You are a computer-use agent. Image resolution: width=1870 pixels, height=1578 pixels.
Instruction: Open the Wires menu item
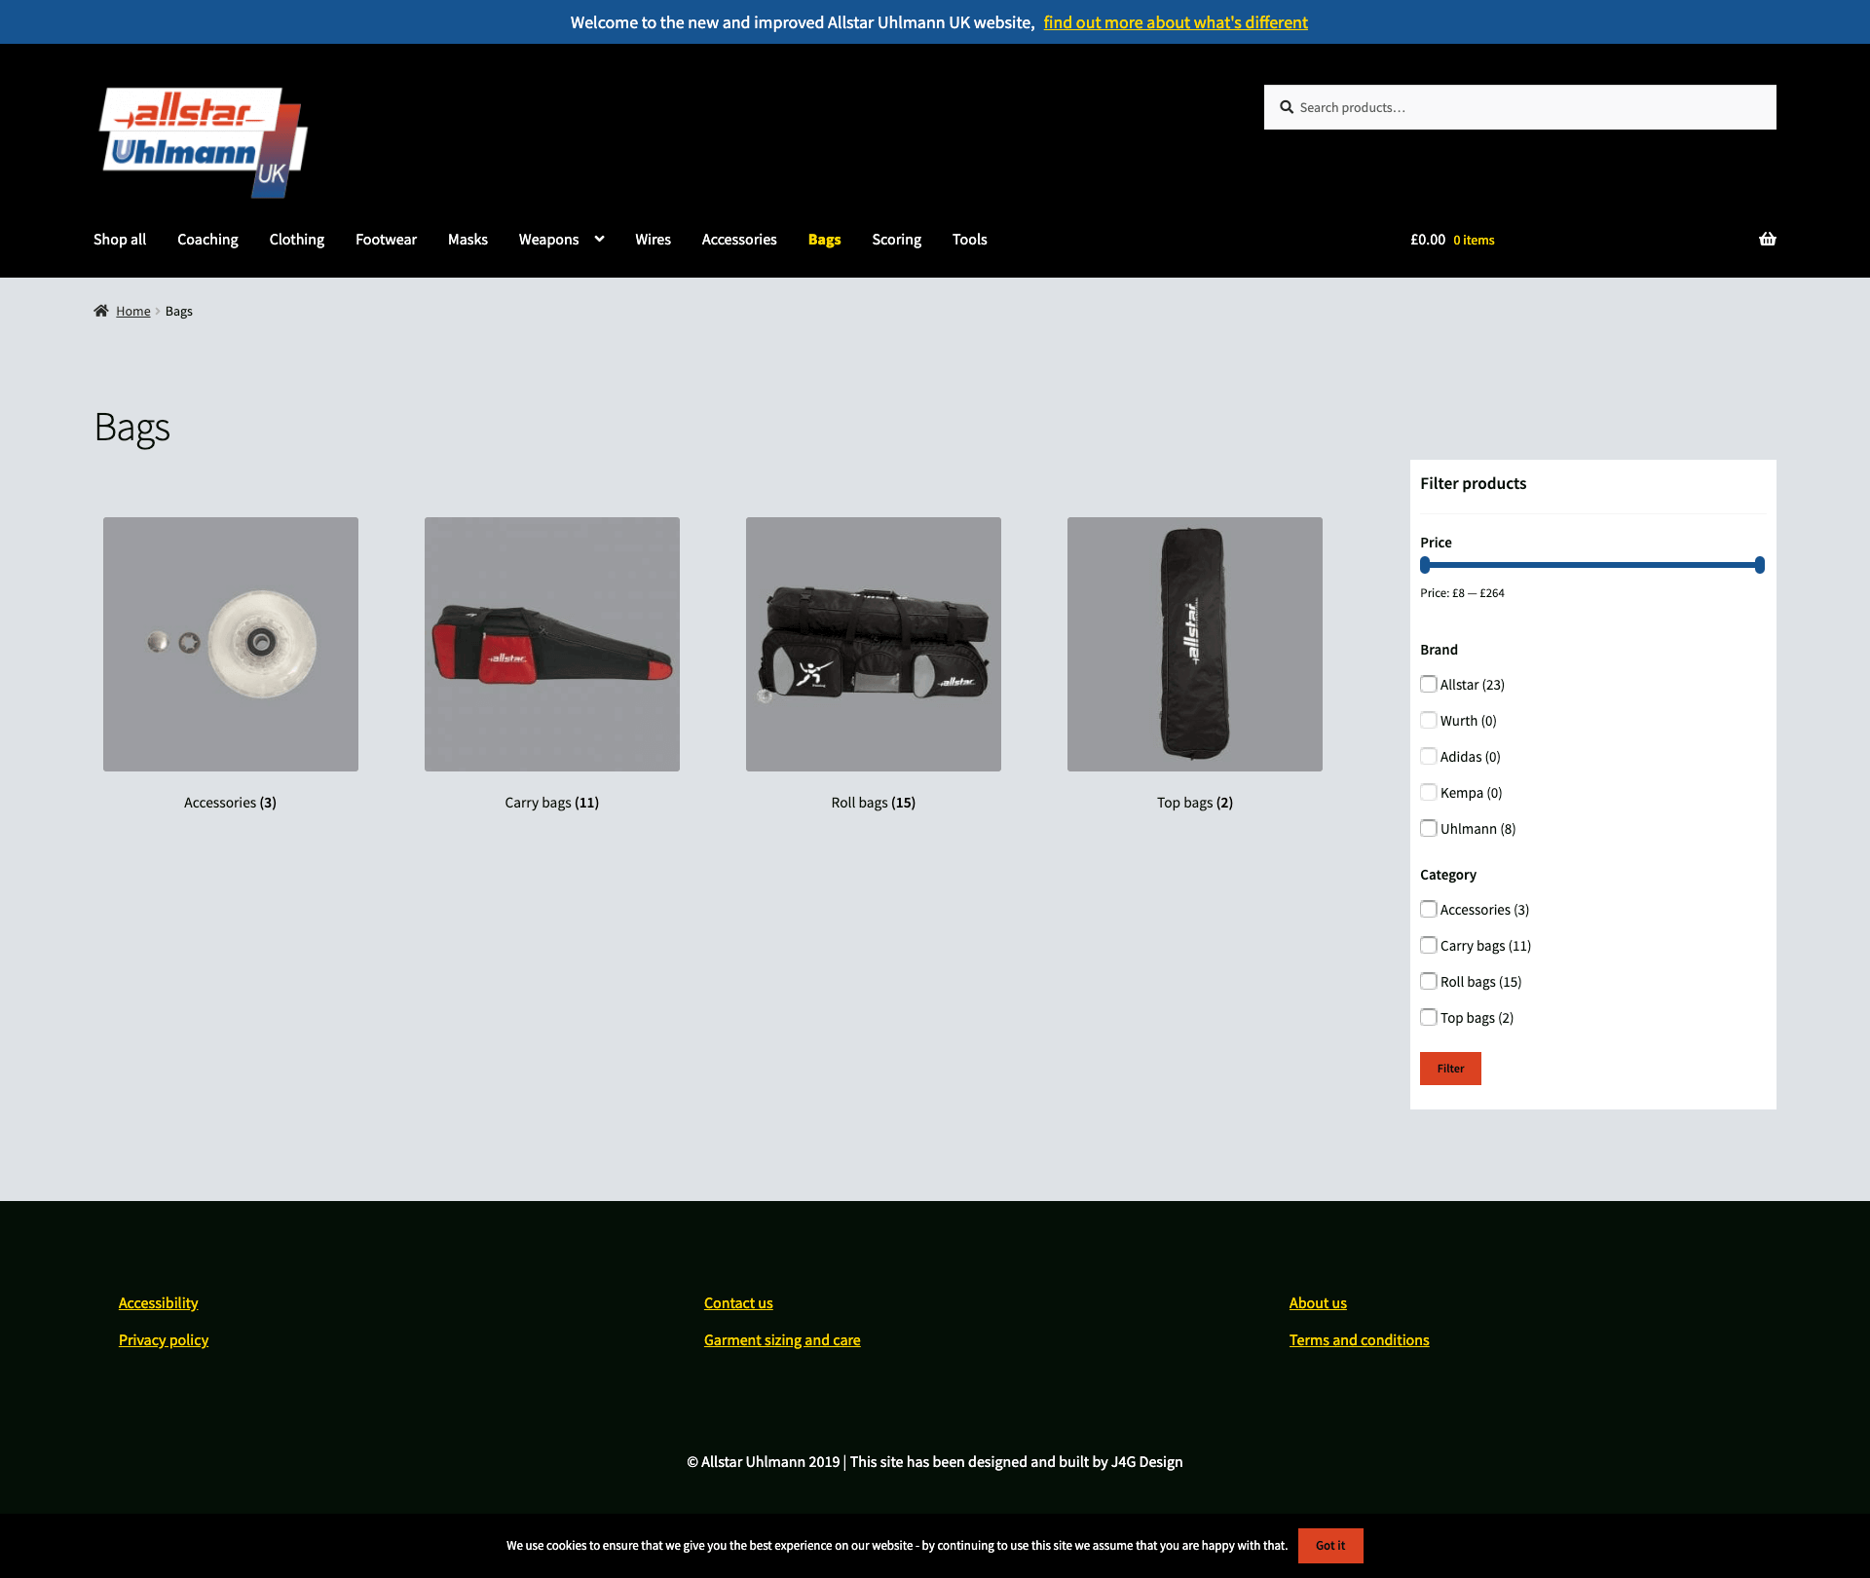click(653, 240)
